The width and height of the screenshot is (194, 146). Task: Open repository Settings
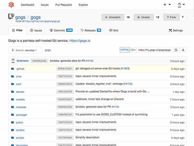(176, 30)
